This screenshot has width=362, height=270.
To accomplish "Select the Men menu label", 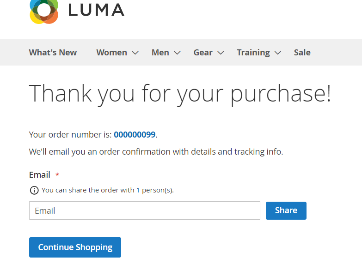I will pos(160,53).
